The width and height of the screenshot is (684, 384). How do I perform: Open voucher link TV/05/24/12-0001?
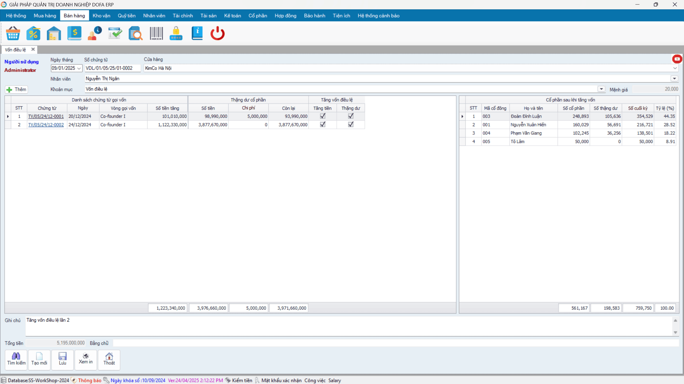point(46,116)
